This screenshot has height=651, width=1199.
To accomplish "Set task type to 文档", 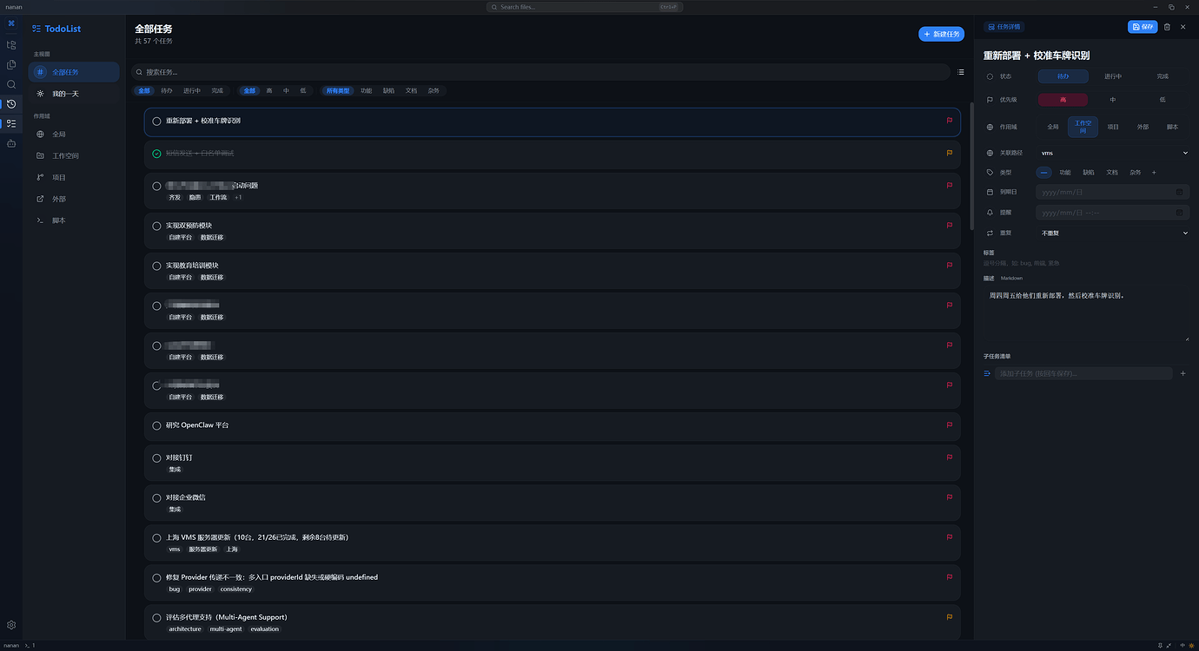I will tap(1112, 173).
